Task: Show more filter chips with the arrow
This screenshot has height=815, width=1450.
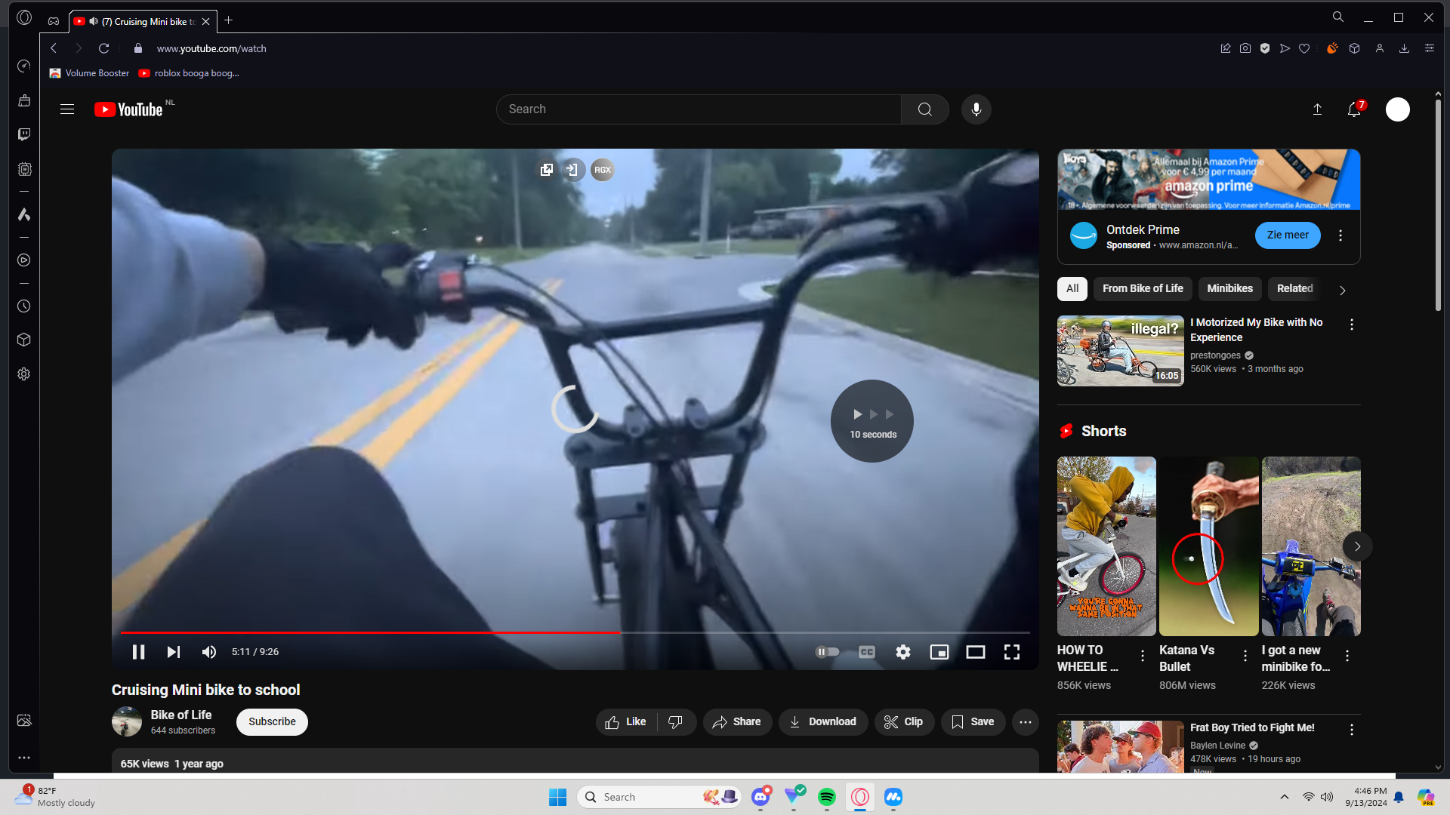Action: point(1343,291)
